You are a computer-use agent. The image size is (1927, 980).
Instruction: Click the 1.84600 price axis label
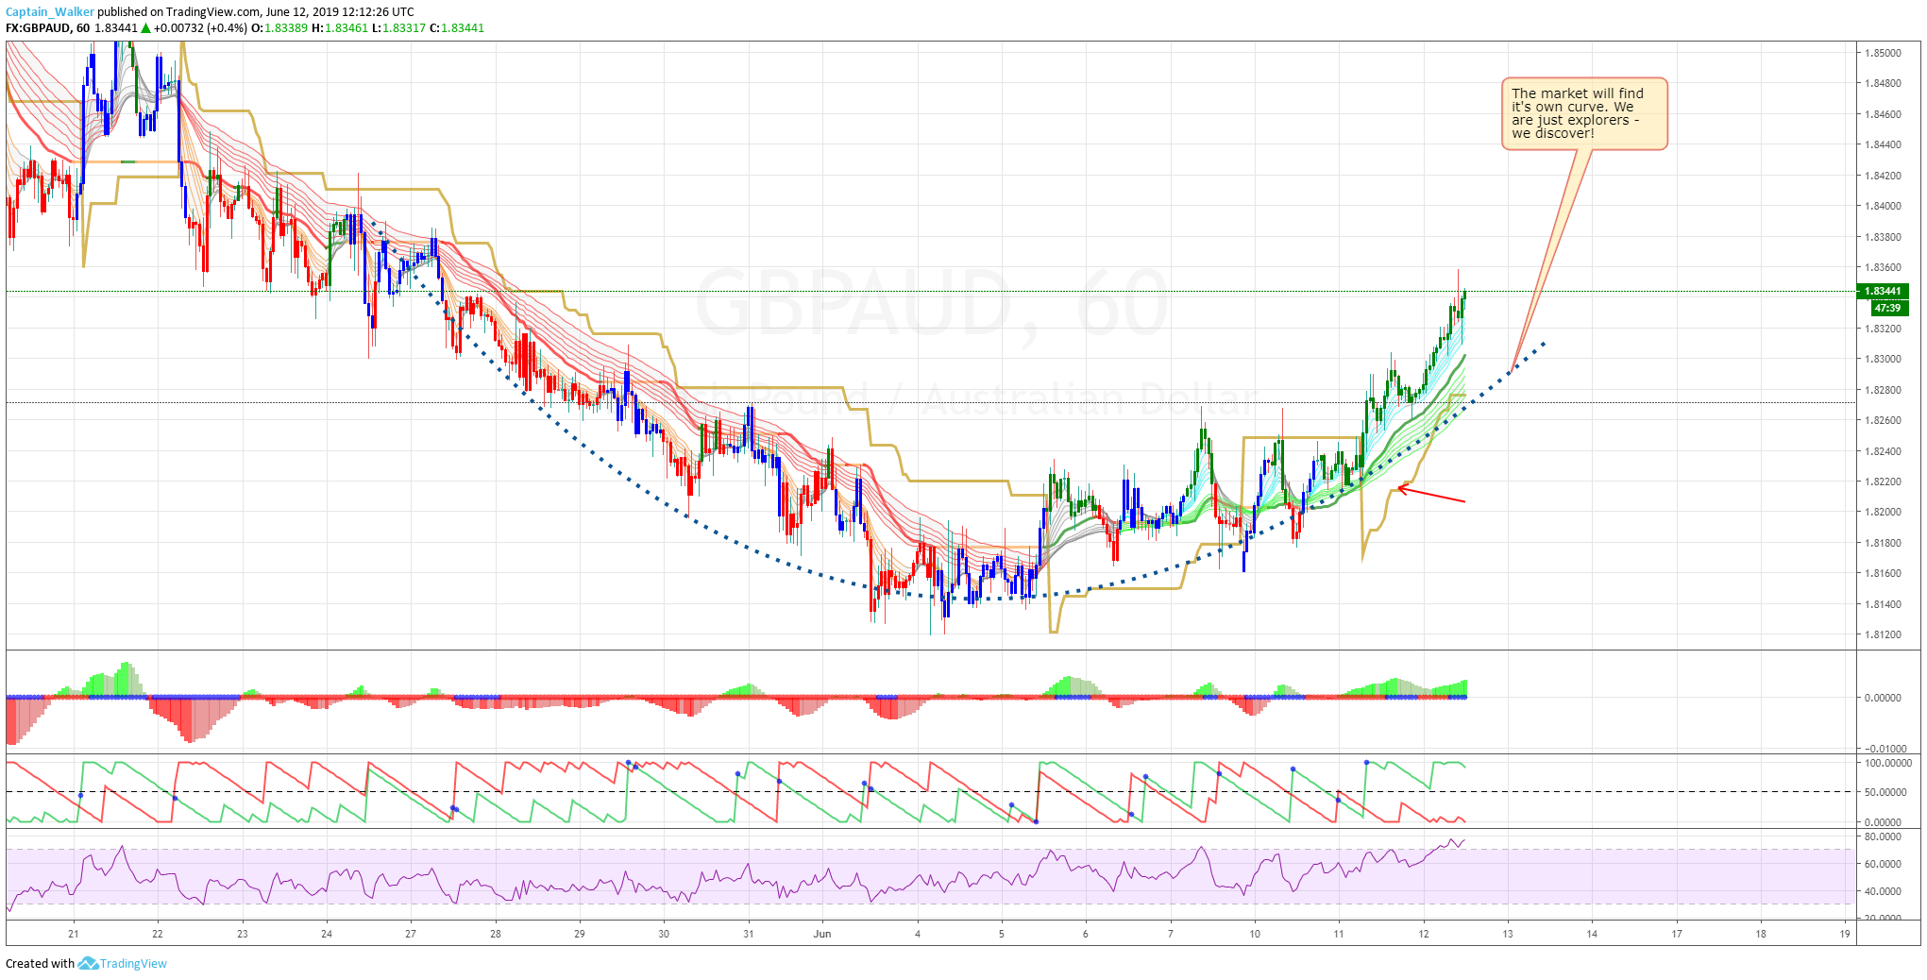(x=1883, y=114)
